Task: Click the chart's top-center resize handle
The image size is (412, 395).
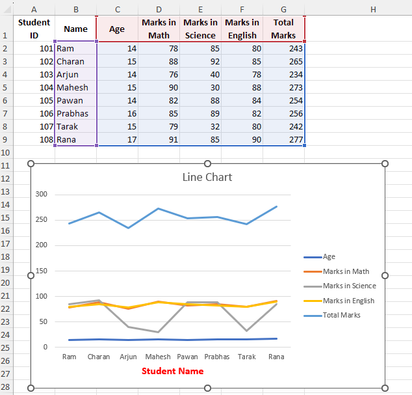Action: pos(208,163)
